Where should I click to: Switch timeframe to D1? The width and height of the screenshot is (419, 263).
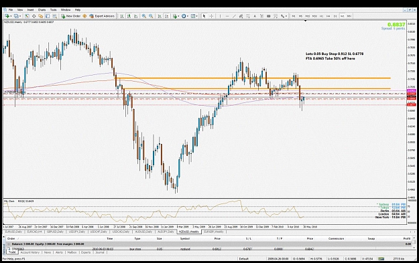tap(335, 16)
